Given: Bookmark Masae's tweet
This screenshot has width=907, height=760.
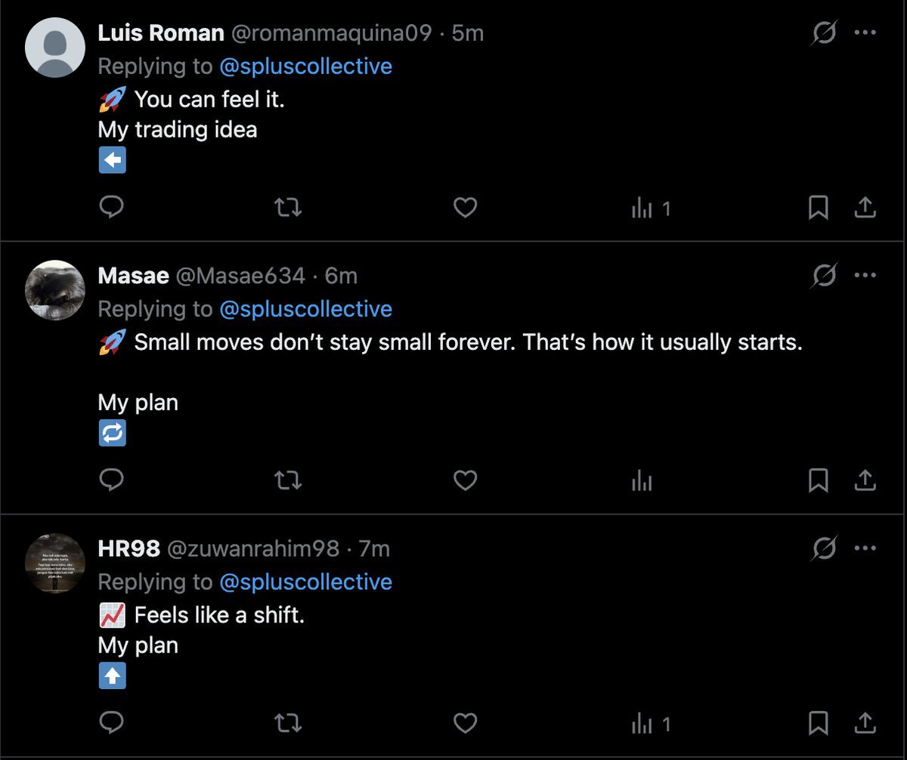Looking at the screenshot, I should coord(818,480).
